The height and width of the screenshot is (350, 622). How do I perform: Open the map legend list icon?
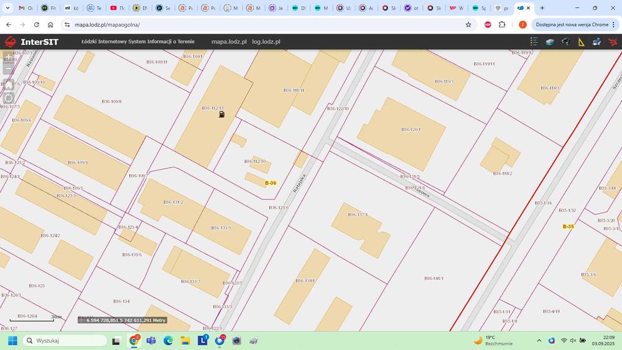point(534,42)
